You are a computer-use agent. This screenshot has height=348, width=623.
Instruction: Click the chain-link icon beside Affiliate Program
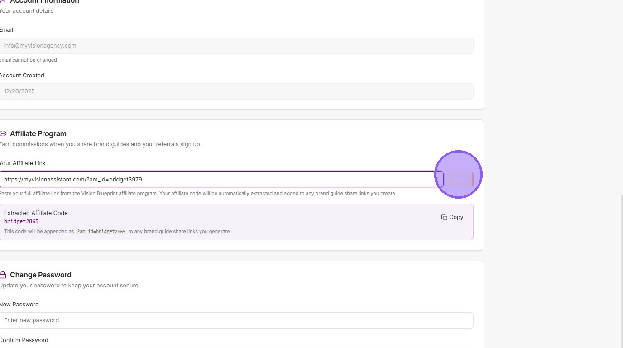point(3,133)
